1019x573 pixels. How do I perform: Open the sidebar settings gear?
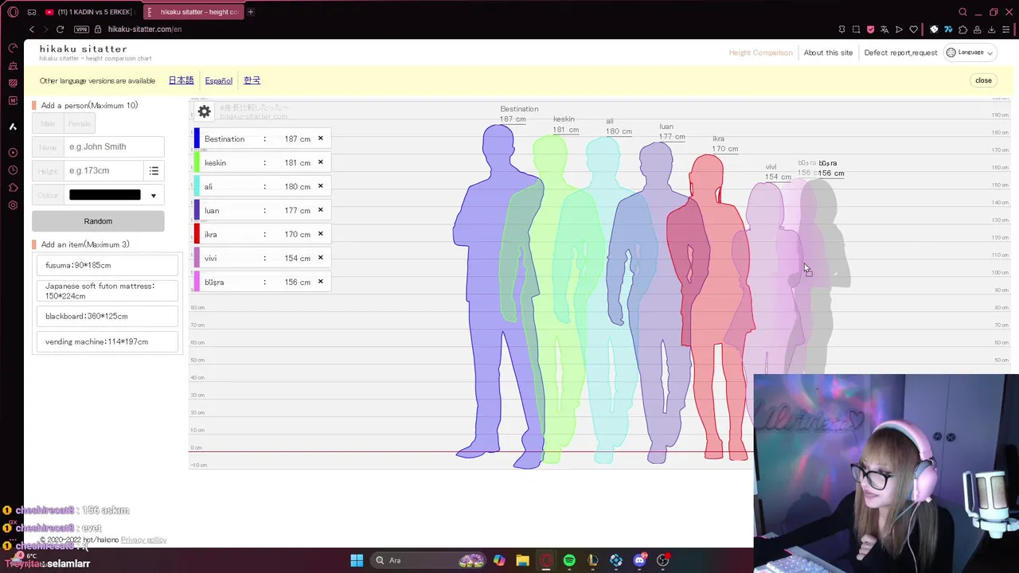click(x=13, y=205)
